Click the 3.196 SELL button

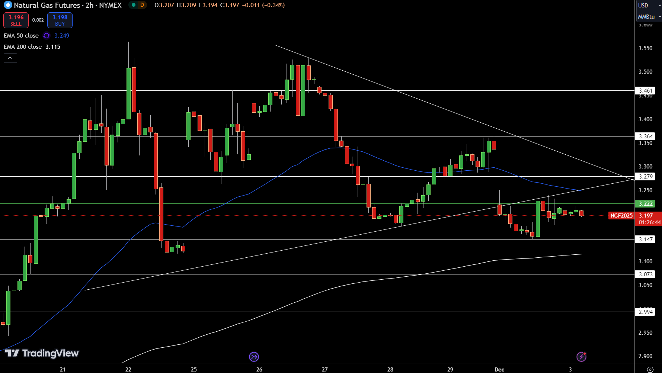click(x=16, y=20)
